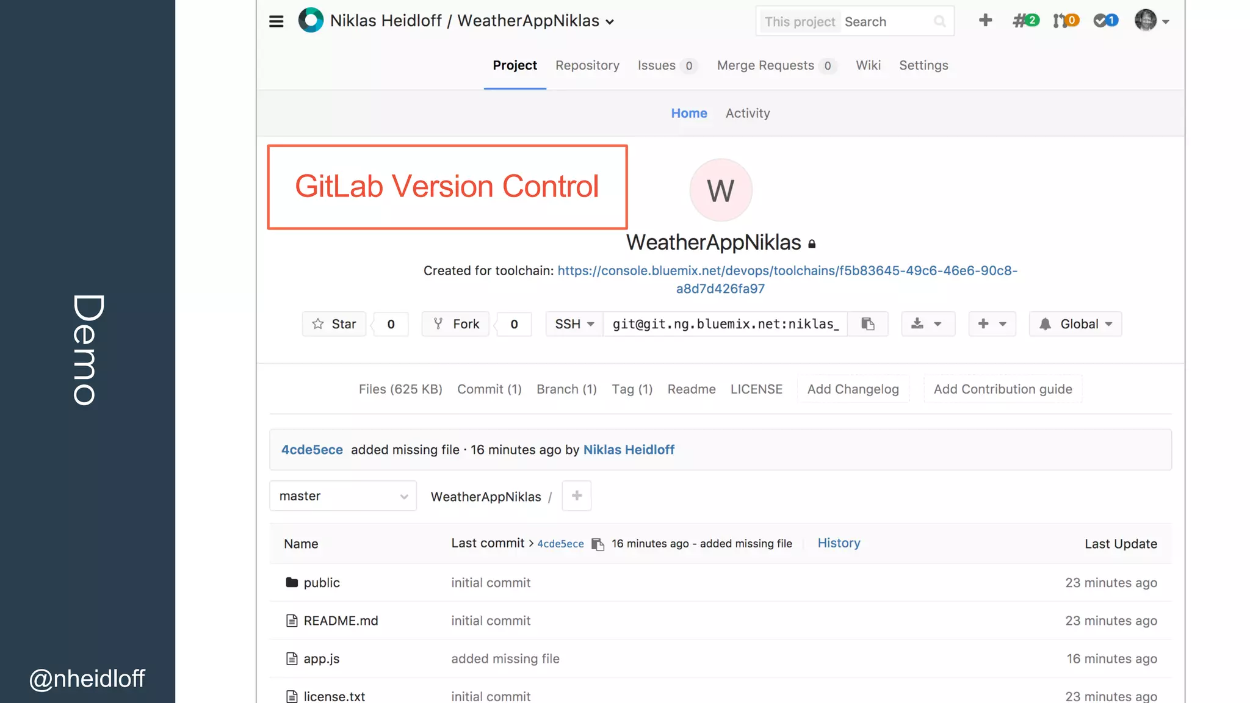Open the History link

(x=839, y=543)
